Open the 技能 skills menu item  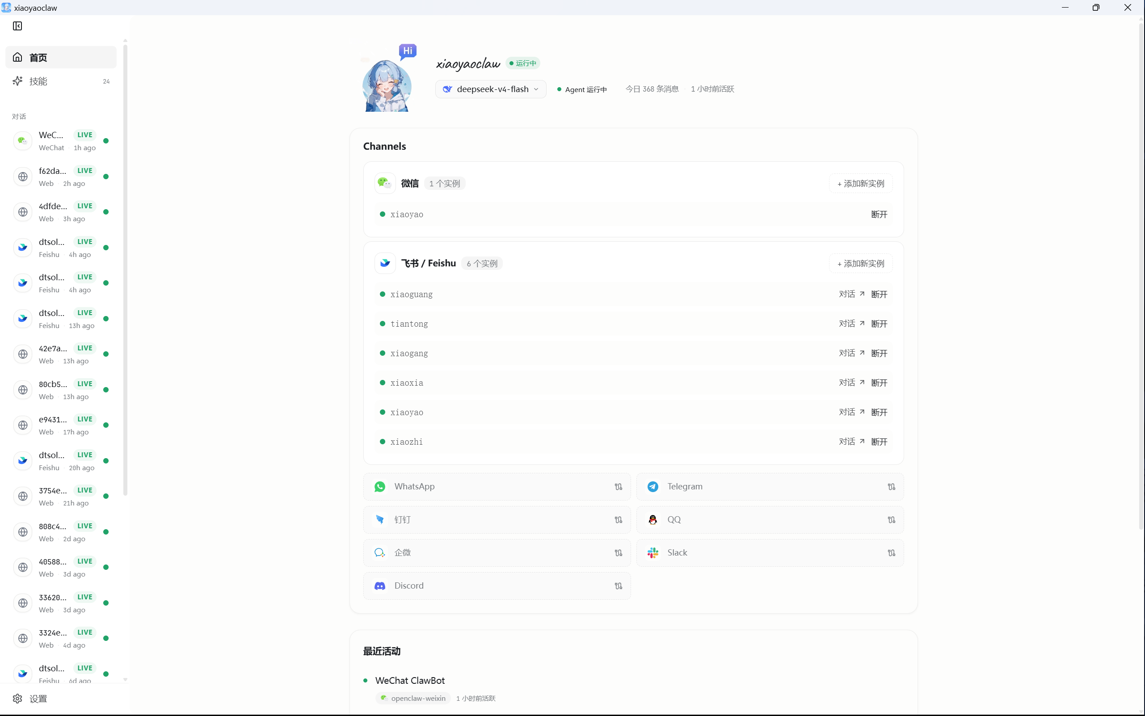[61, 81]
